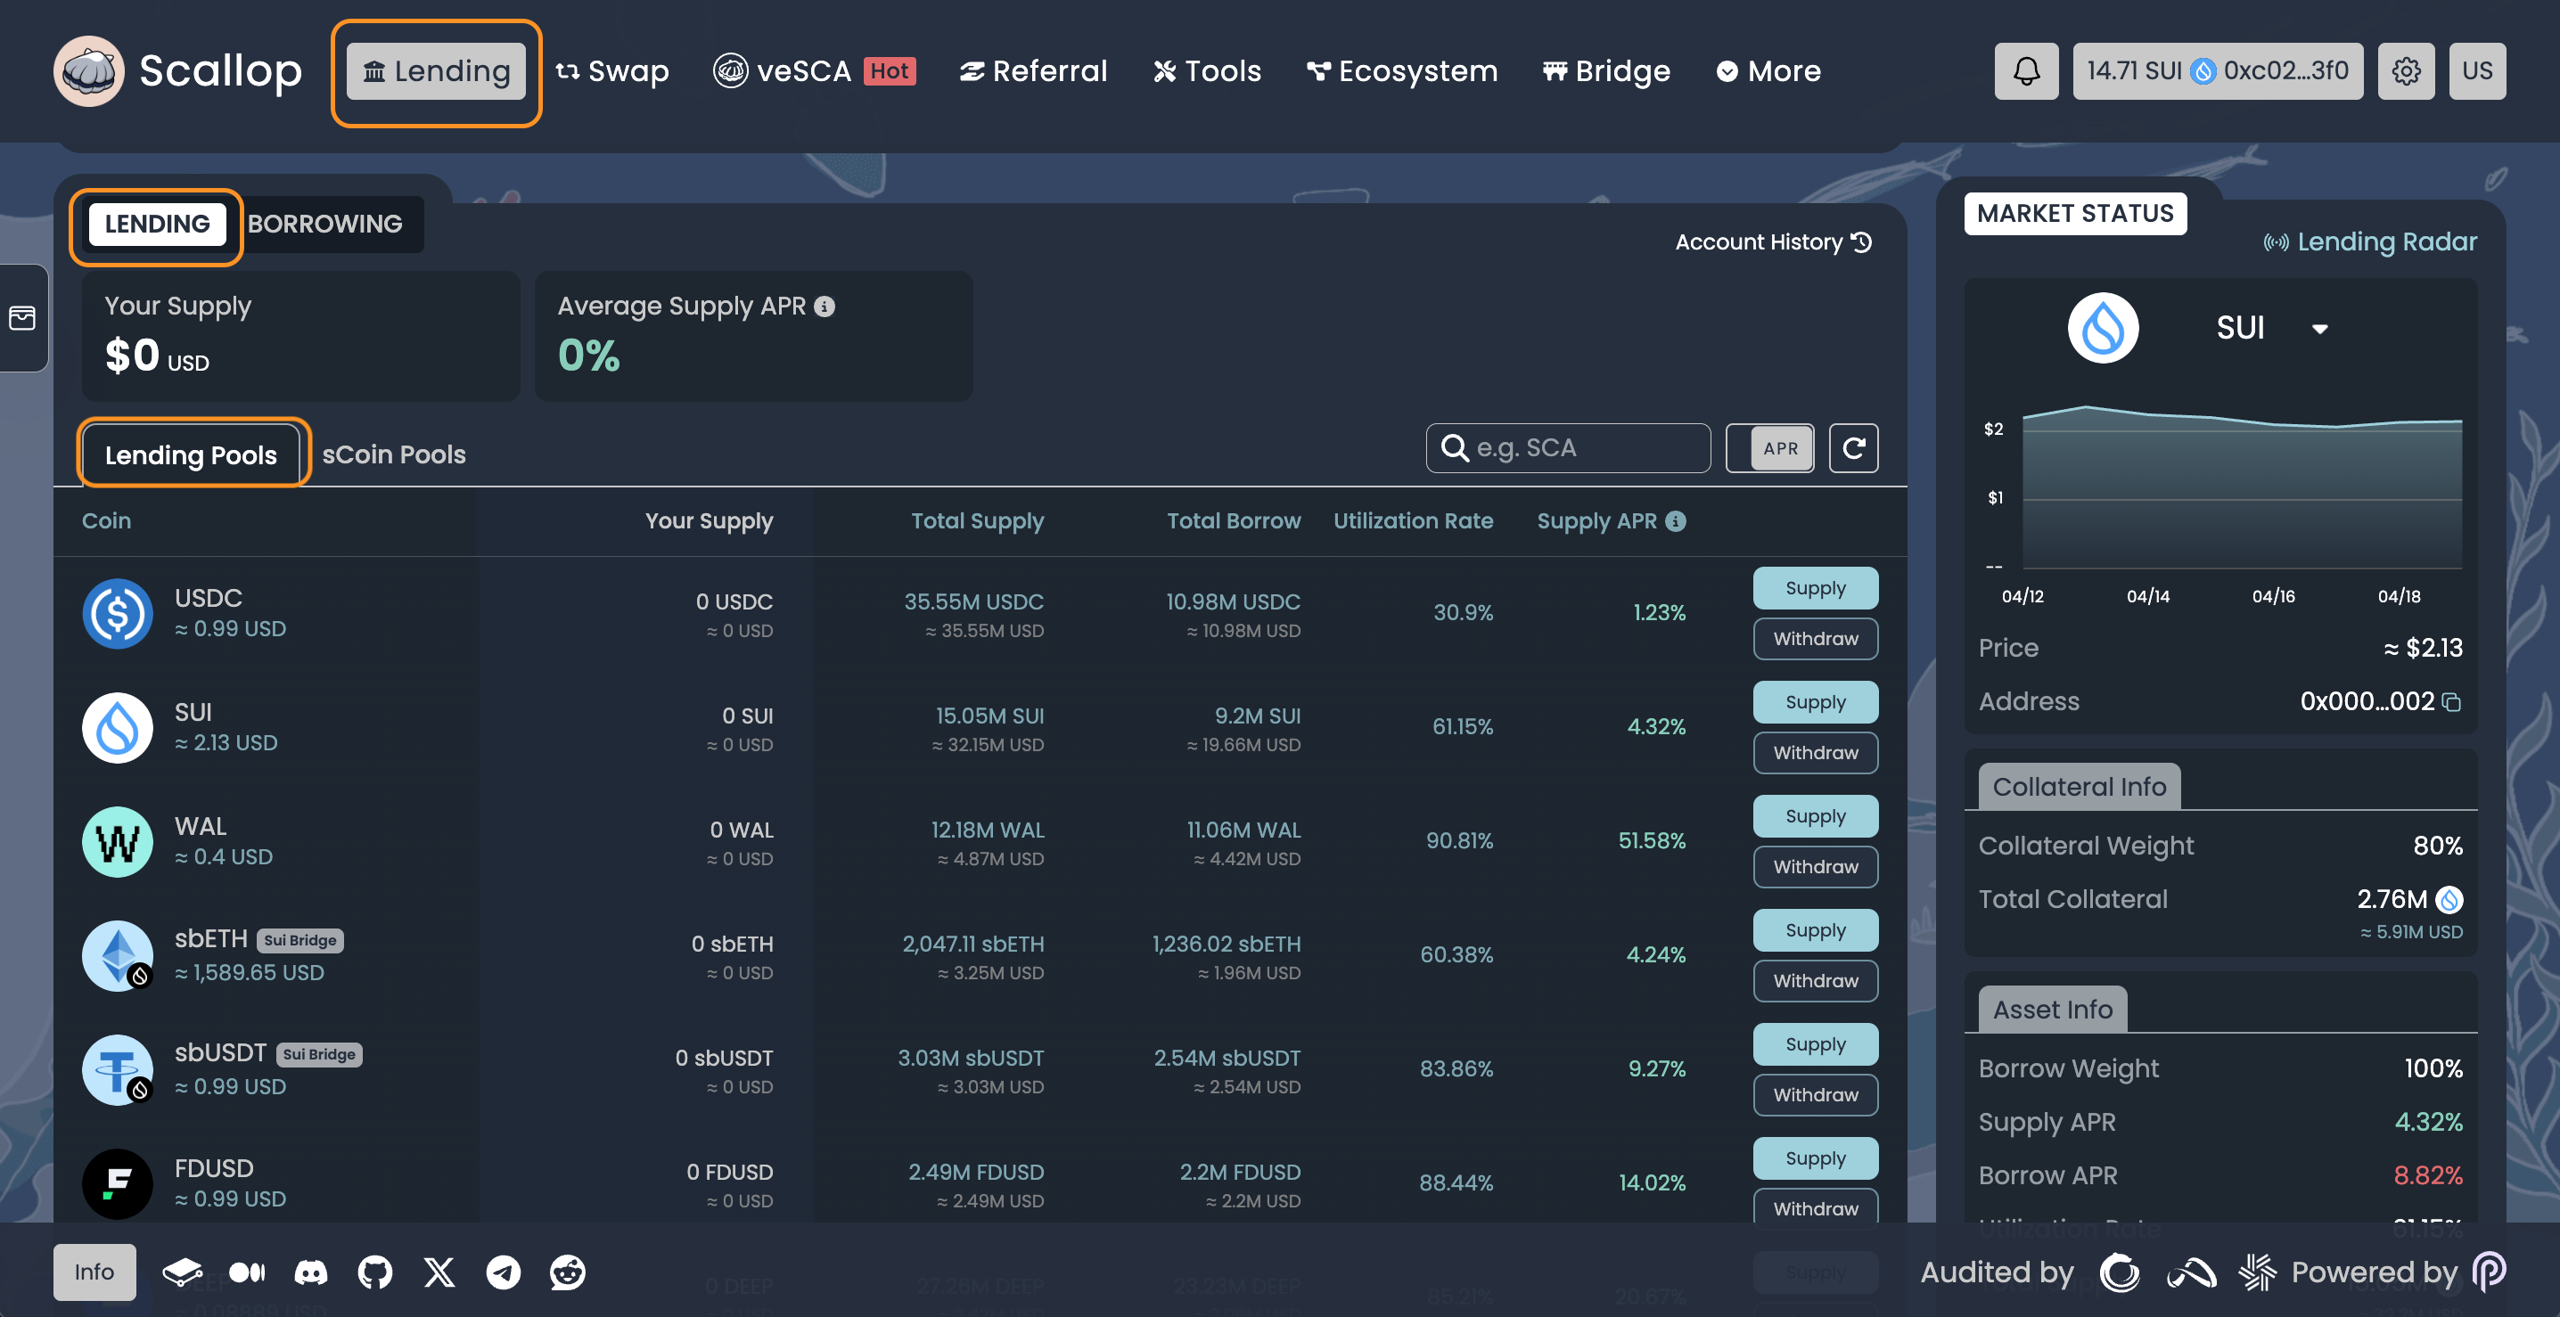The image size is (2560, 1317).
Task: Open the Tools nav item
Action: coord(1208,70)
